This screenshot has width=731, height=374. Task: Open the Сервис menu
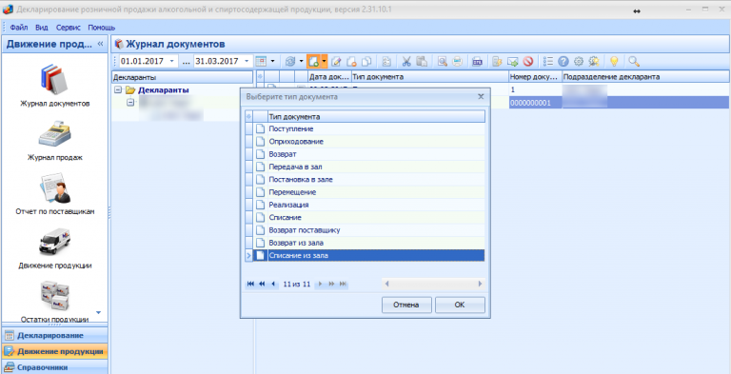69,28
